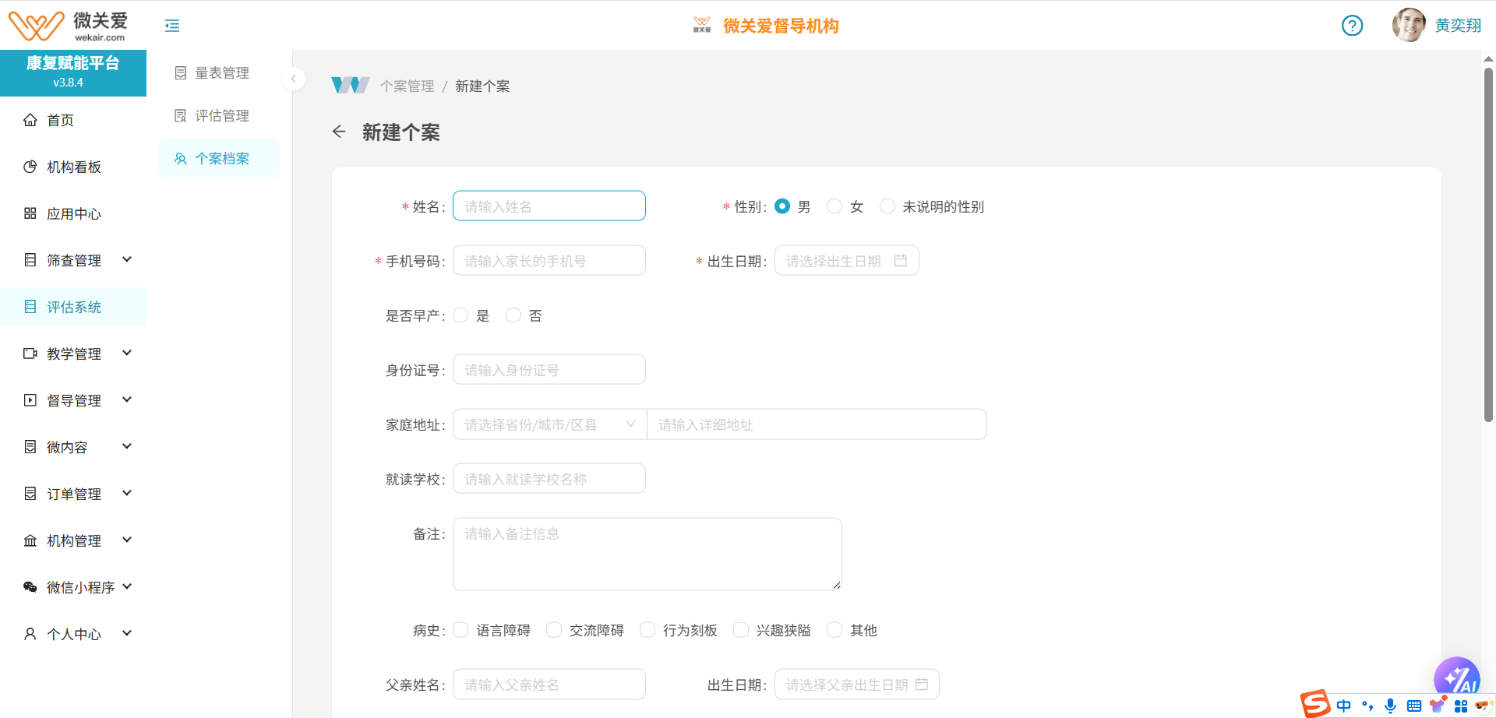Collapse the sidebar with the hamburger icon
Screen dimensions: 1496x718
point(172,26)
